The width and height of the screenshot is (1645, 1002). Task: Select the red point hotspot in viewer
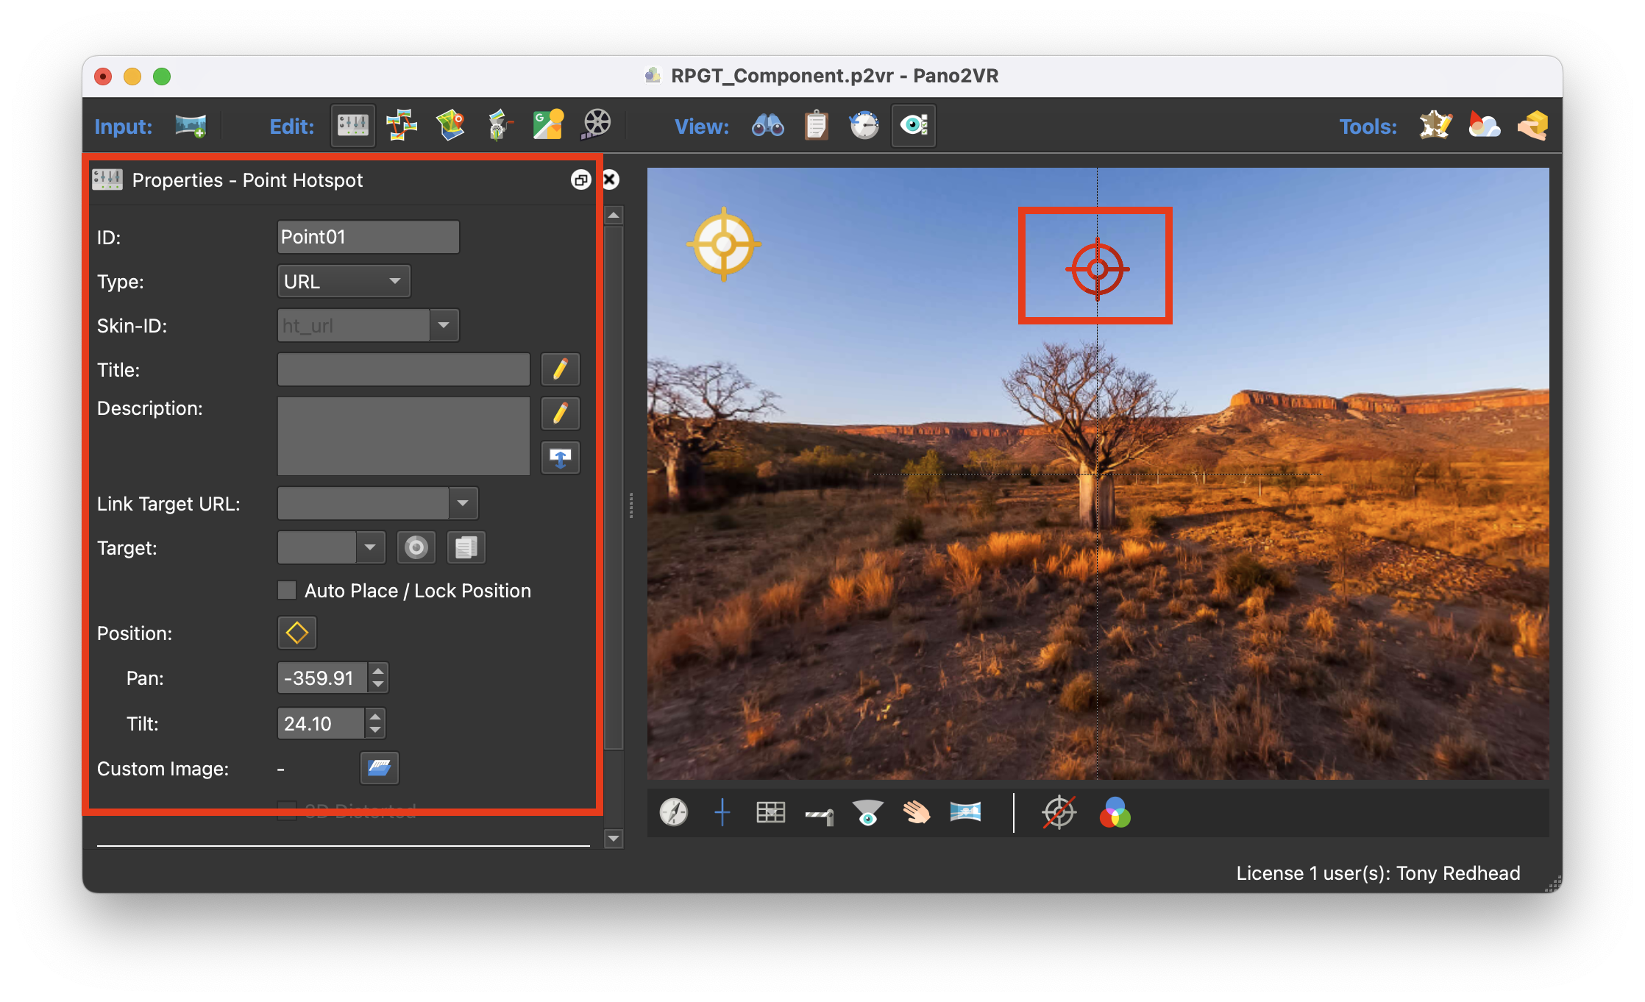point(1097,269)
